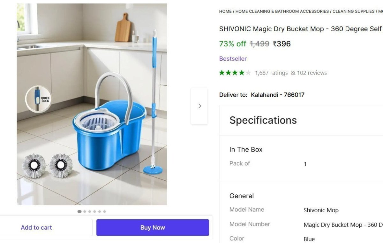Click the main product image

(92, 104)
